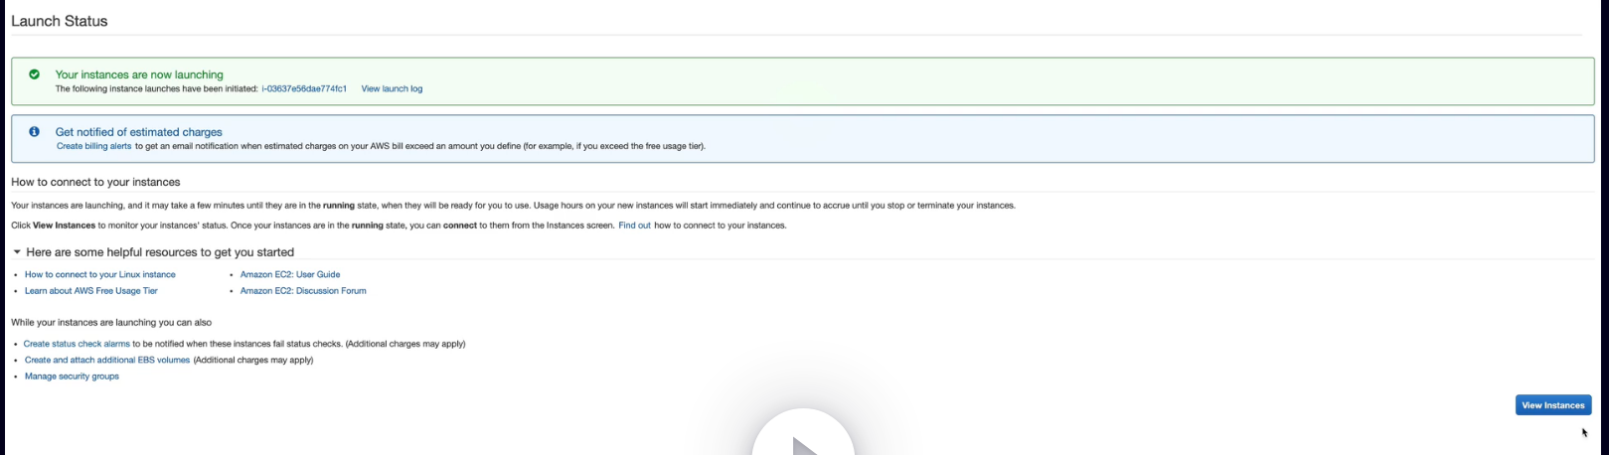This screenshot has height=455, width=1609.
Task: Click the green success checkmark icon
Action: coord(35,75)
